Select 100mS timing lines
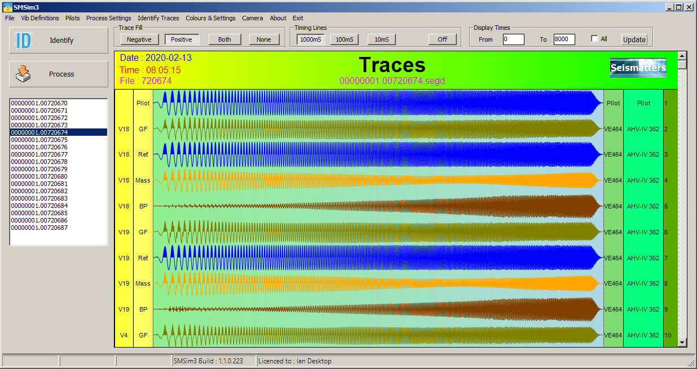Image resolution: width=697 pixels, height=369 pixels. 345,39
